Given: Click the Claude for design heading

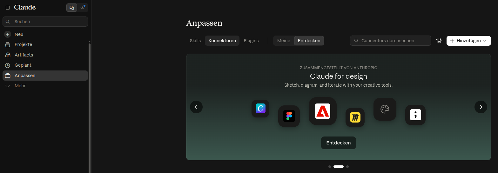Looking at the screenshot, I should 339,77.
